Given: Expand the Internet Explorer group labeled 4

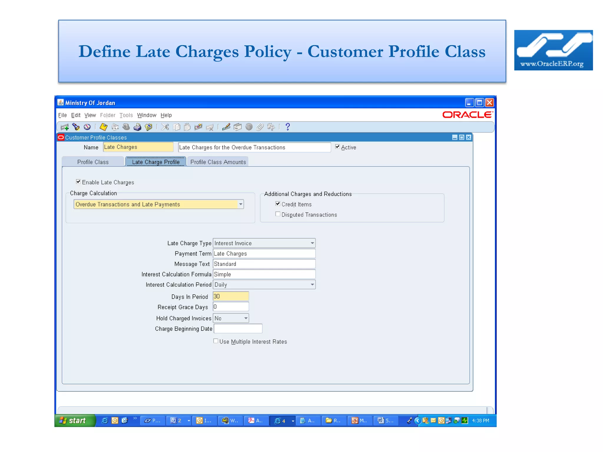Looking at the screenshot, I should [x=293, y=421].
